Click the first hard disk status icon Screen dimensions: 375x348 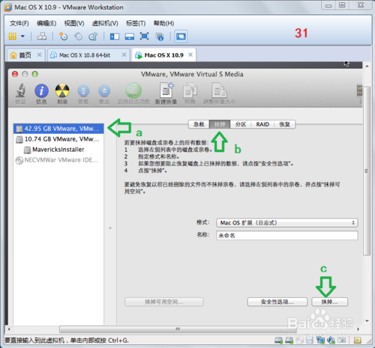(x=278, y=340)
